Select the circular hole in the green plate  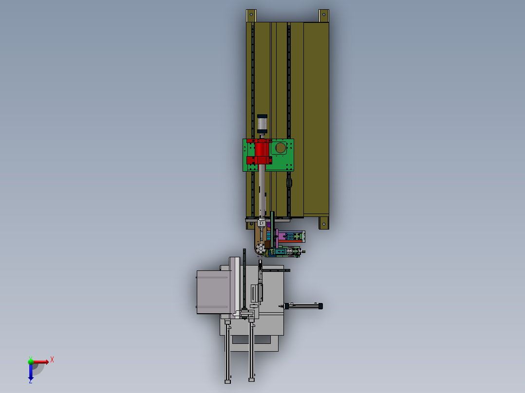pyautogui.click(x=280, y=147)
